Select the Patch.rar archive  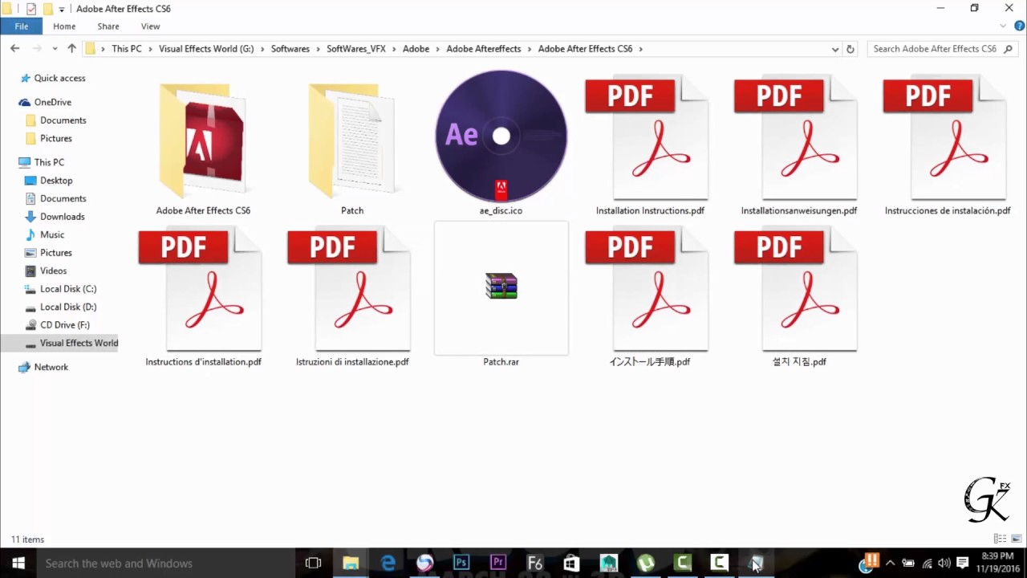(x=501, y=295)
